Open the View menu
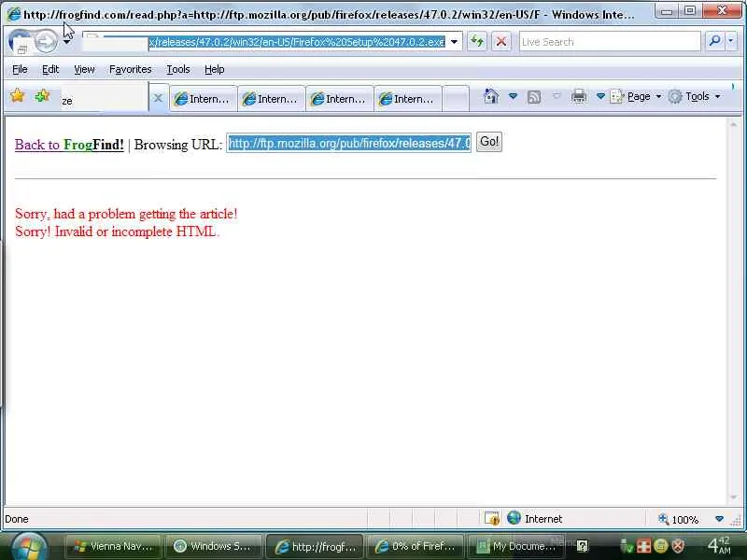Viewport: 747px width, 560px height. pos(84,69)
